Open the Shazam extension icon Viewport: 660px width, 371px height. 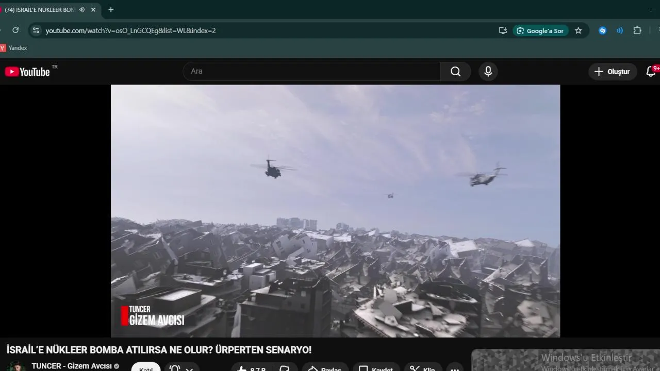(x=602, y=30)
